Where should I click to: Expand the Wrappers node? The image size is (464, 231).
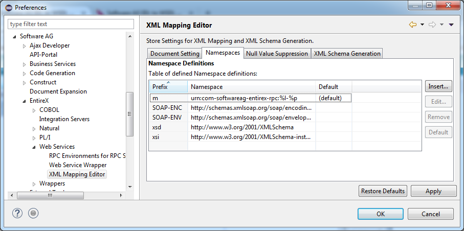(x=34, y=184)
